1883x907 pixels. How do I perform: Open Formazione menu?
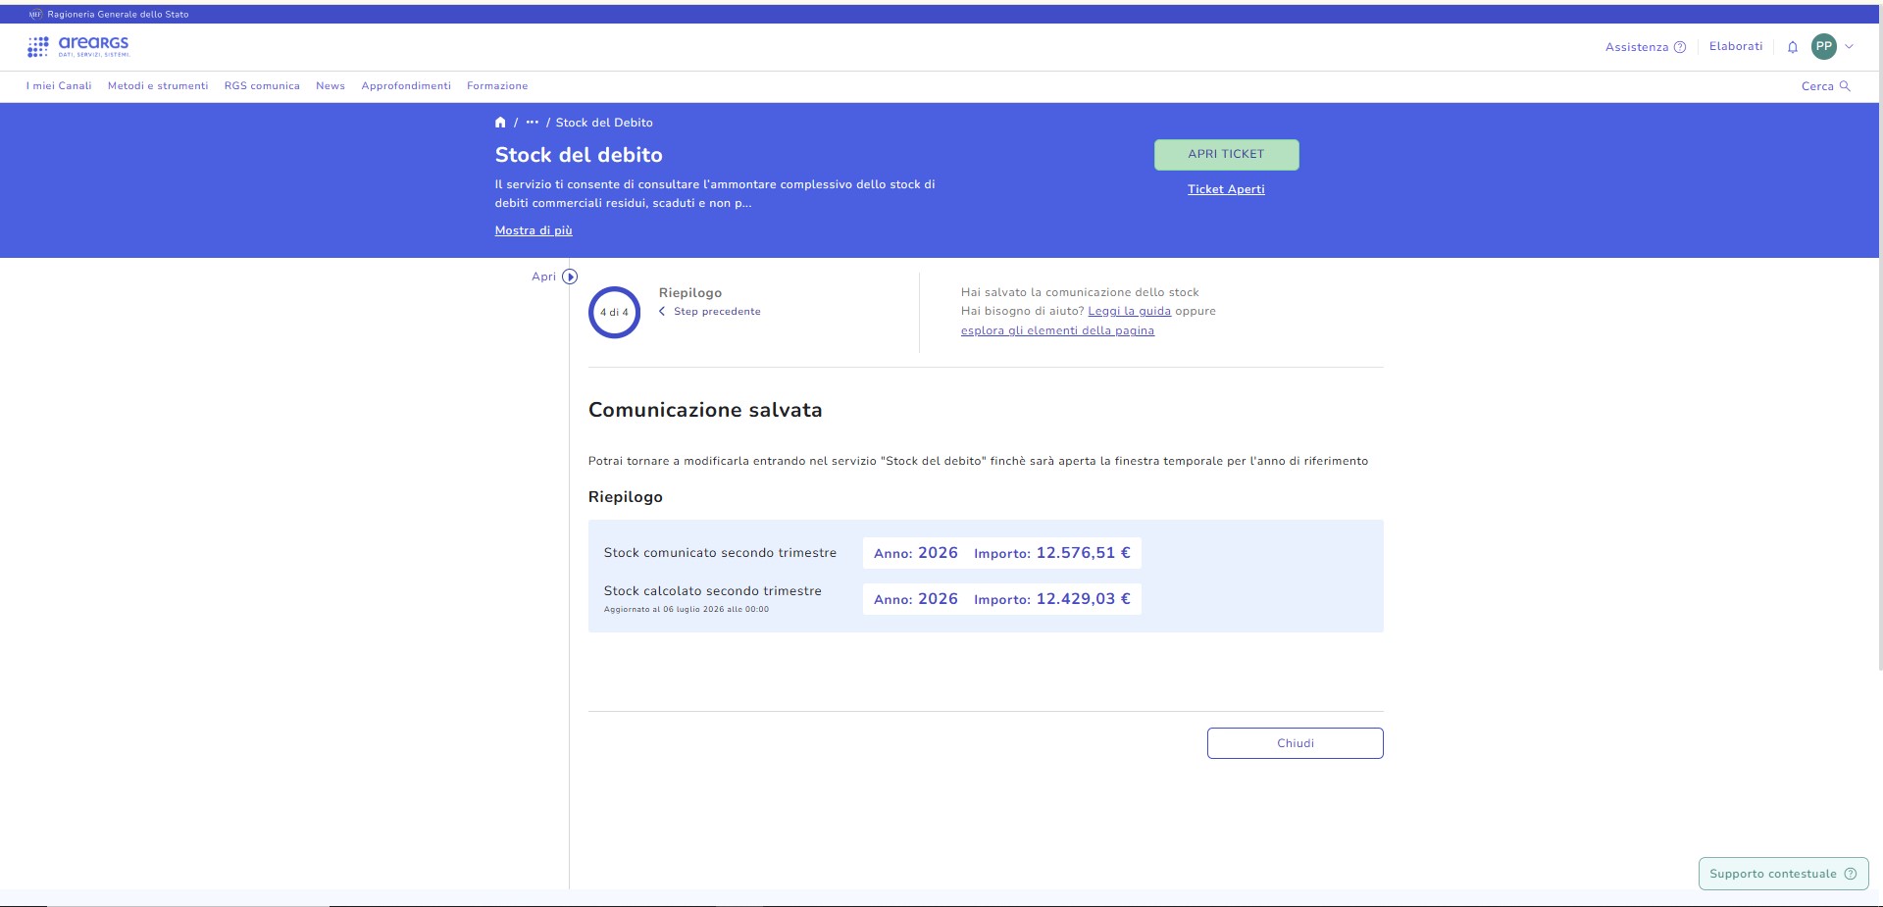[497, 86]
